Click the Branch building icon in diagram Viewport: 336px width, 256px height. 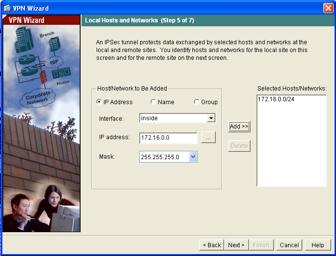click(x=54, y=45)
